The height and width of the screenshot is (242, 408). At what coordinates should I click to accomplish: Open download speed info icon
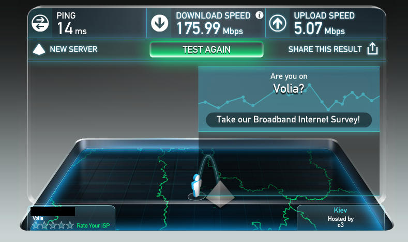point(259,15)
